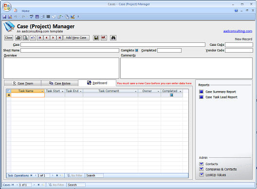This screenshot has height=189, width=257.
Task: Switch to the Case Team tab
Action: coord(22,83)
